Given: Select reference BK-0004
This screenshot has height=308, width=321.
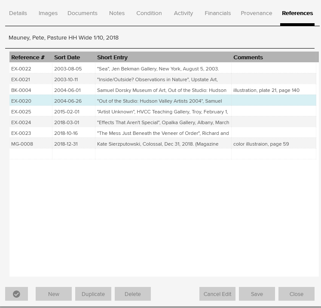Looking at the screenshot, I should tap(21, 90).
